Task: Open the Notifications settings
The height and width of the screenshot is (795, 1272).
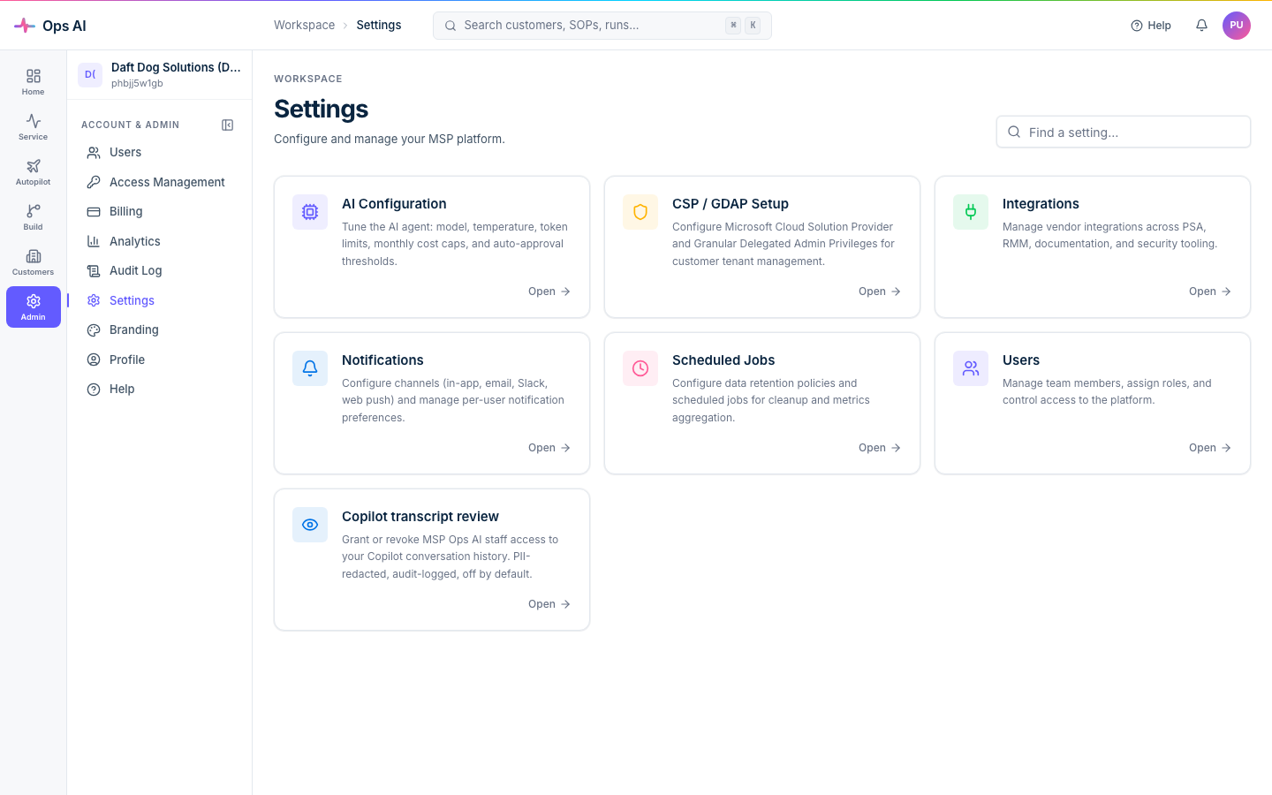Action: (549, 448)
